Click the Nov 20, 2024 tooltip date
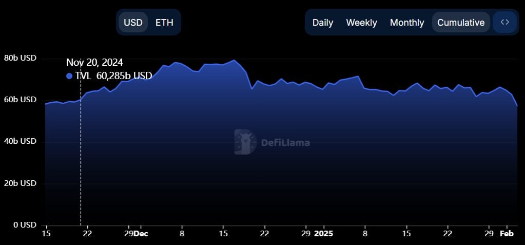Screen dimensions: 525x245 tap(94, 63)
